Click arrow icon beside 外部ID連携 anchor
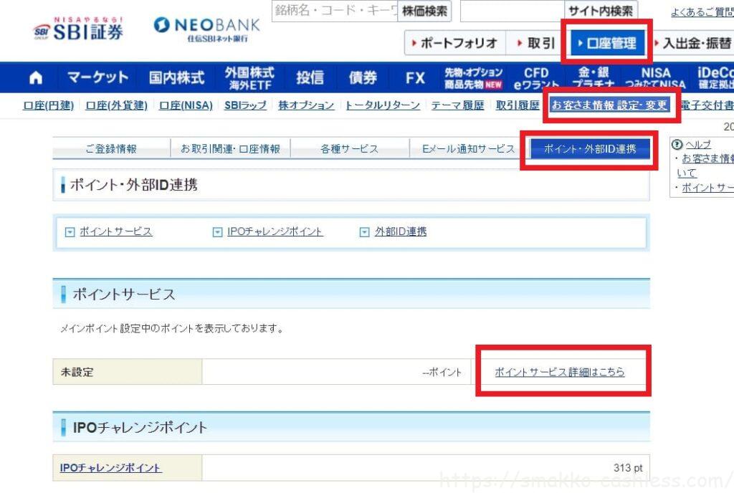The width and height of the screenshot is (734, 493). (x=366, y=232)
